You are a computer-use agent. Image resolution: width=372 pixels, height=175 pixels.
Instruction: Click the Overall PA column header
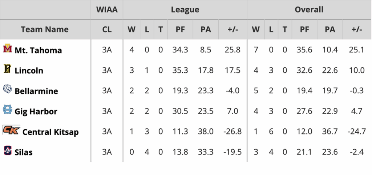click(330, 30)
